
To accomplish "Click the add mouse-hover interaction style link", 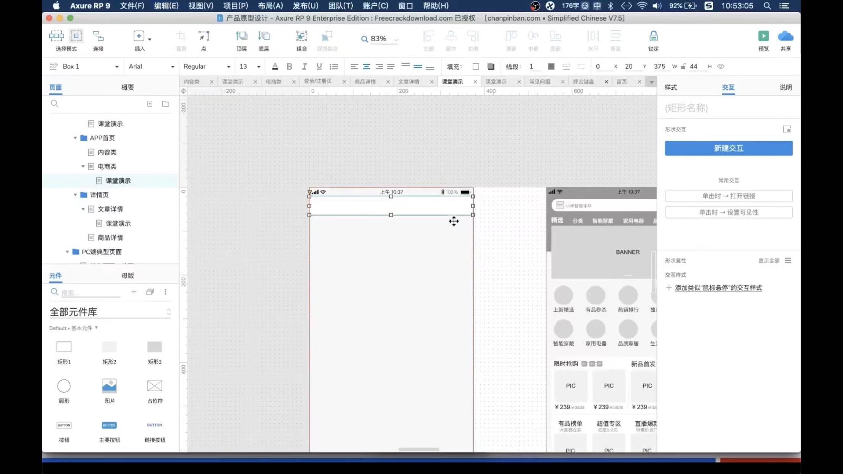I will (718, 288).
